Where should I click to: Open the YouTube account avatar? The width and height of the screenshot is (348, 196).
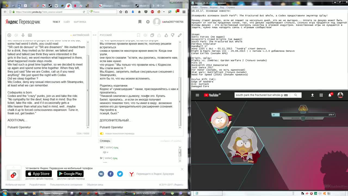pyautogui.click(x=340, y=95)
